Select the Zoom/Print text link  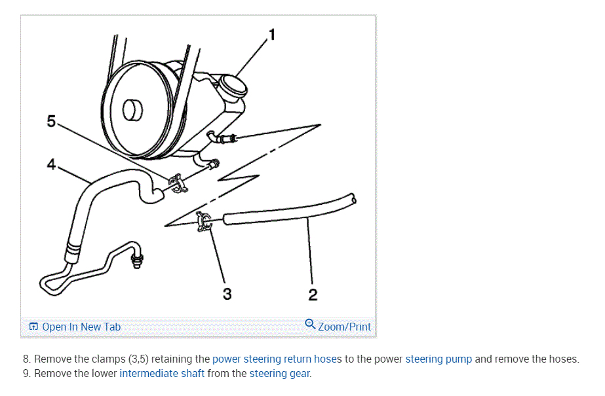click(x=344, y=327)
